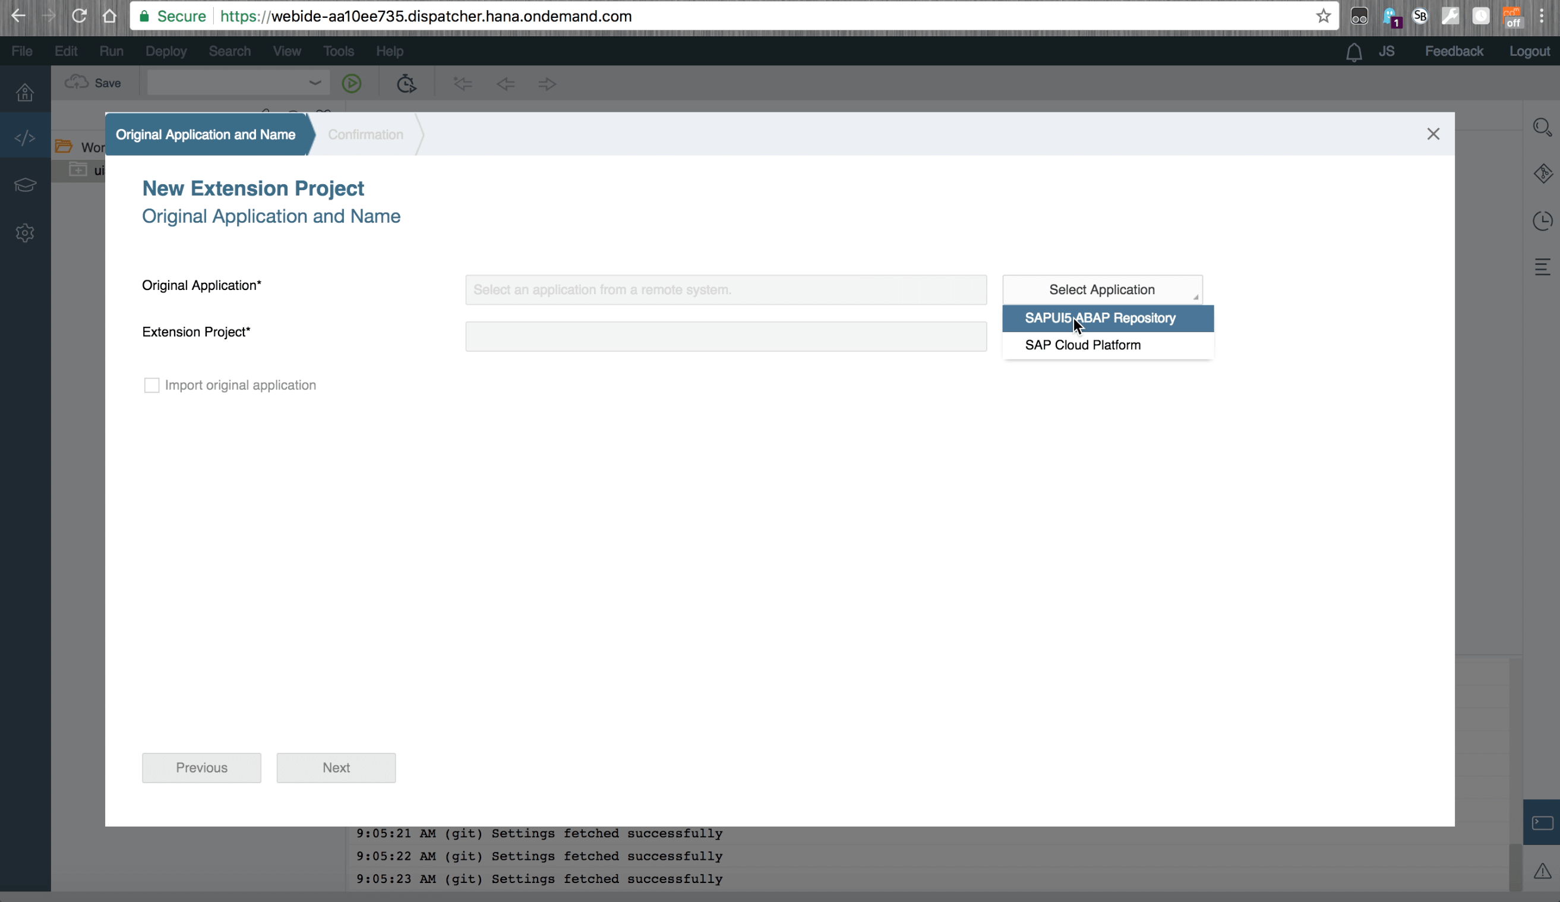Open the Select Application dropdown
Viewport: 1560px width, 902px height.
[1102, 290]
